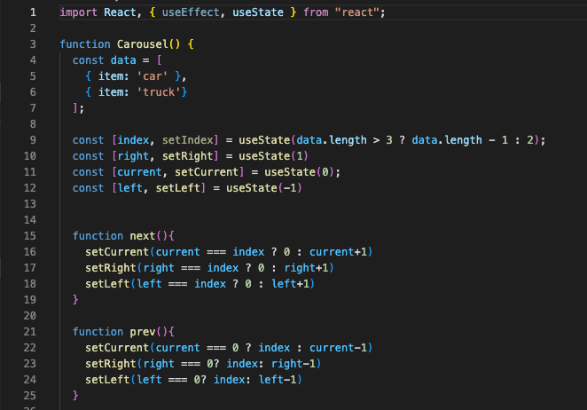The width and height of the screenshot is (587, 410).
Task: Click the closing brace on line 19
Action: (75, 299)
